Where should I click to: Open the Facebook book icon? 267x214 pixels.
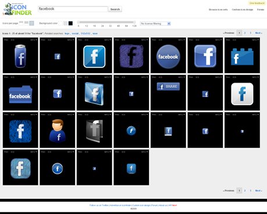coord(168,131)
